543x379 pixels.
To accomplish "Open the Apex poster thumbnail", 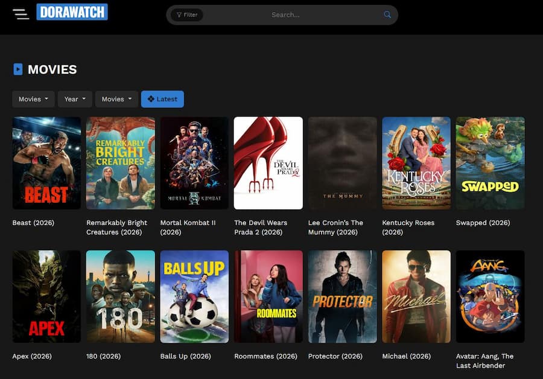I will pos(46,296).
